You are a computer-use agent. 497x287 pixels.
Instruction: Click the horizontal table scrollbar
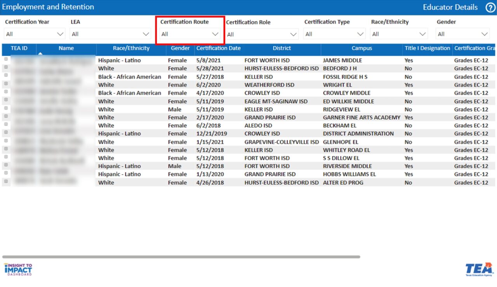click(x=181, y=257)
